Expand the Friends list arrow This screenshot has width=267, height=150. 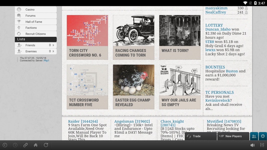pos(54,45)
